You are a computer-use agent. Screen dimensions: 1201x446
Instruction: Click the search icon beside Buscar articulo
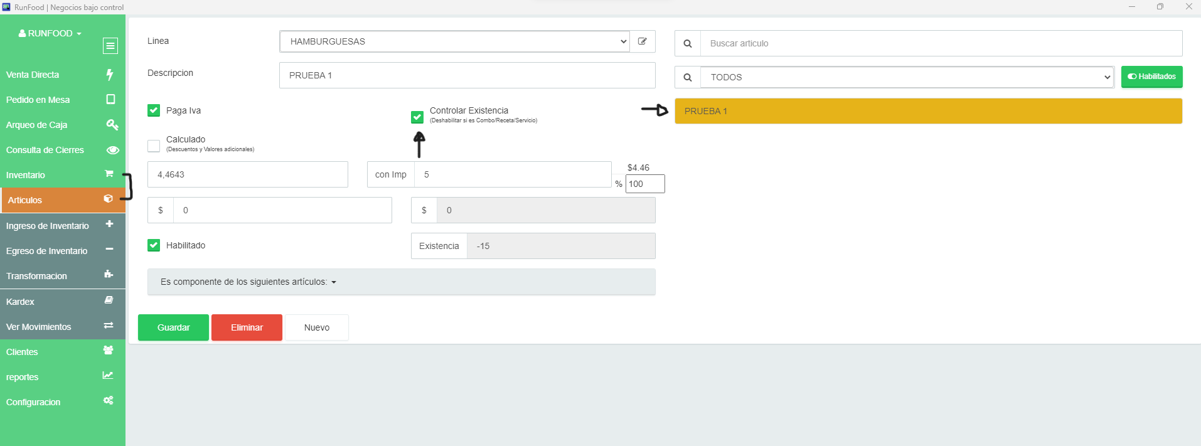pos(688,43)
